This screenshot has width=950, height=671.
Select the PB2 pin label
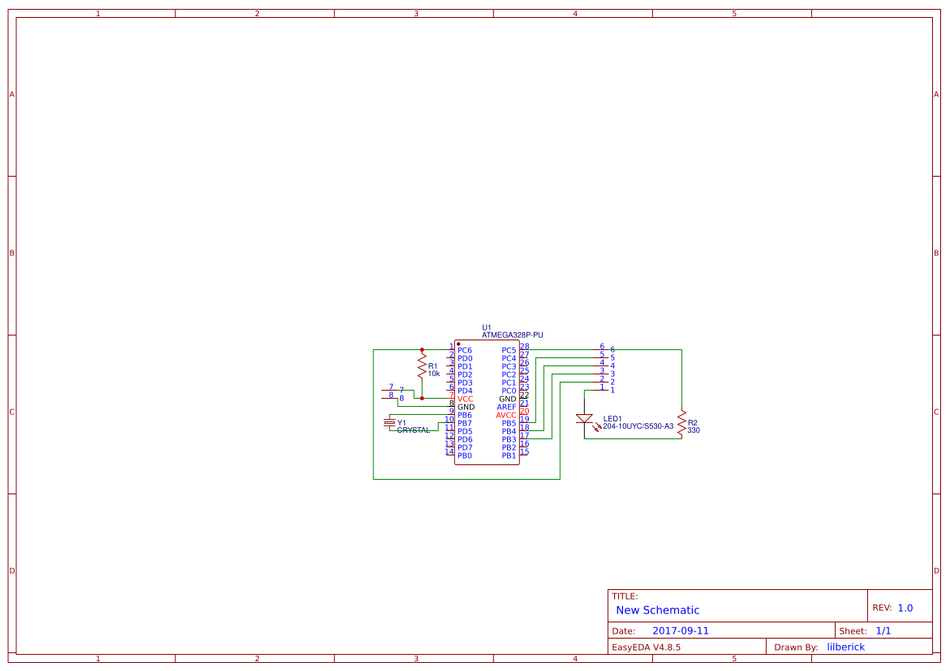(x=509, y=447)
